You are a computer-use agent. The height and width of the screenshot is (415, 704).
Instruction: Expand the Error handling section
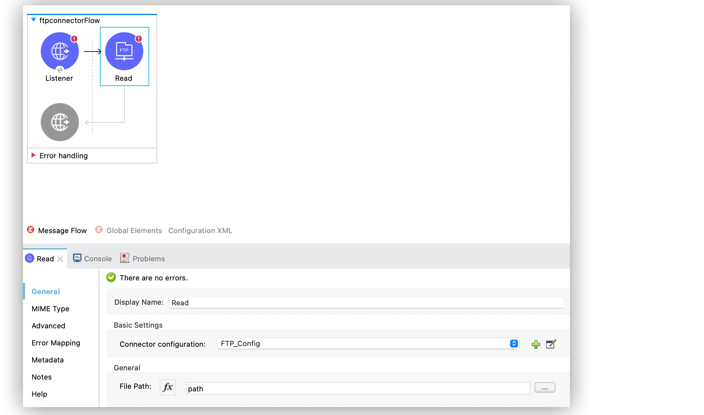[33, 155]
